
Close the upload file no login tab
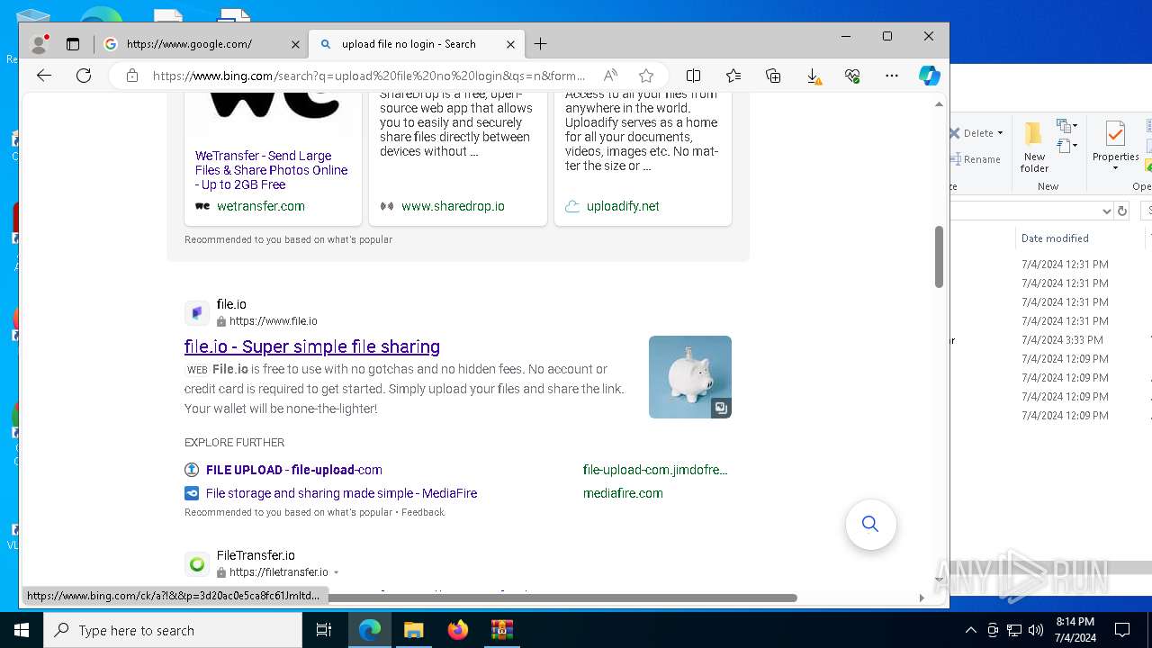510,44
